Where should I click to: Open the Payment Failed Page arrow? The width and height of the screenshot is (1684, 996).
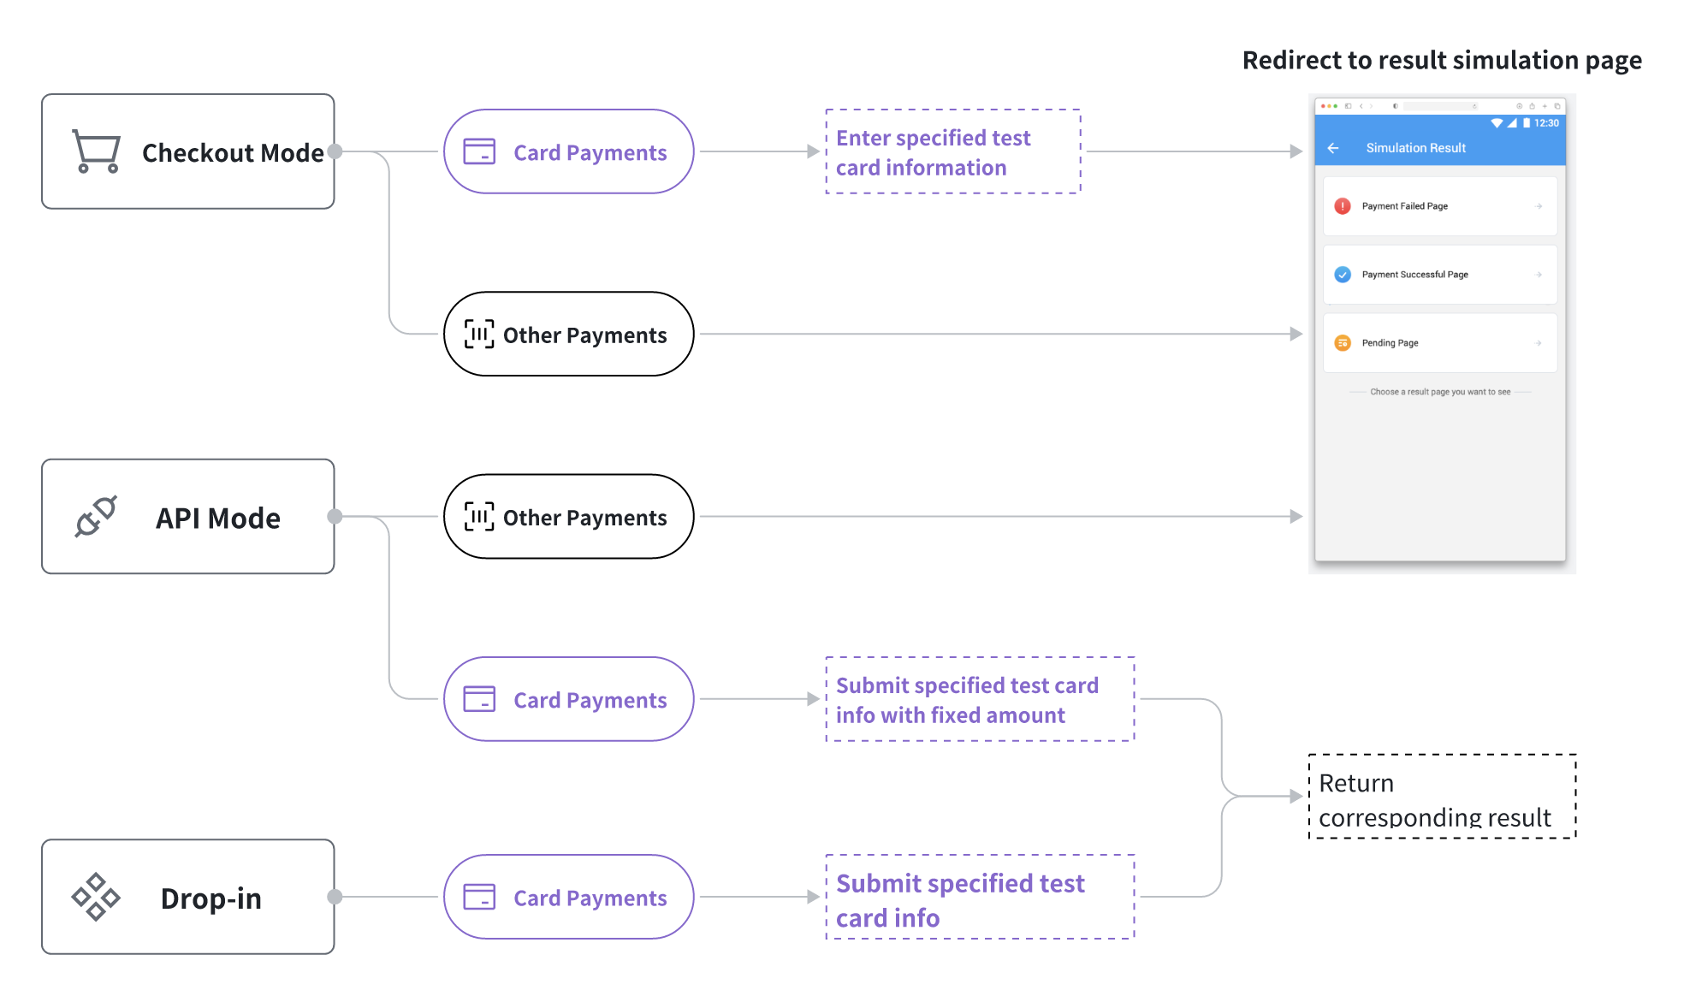click(1539, 206)
